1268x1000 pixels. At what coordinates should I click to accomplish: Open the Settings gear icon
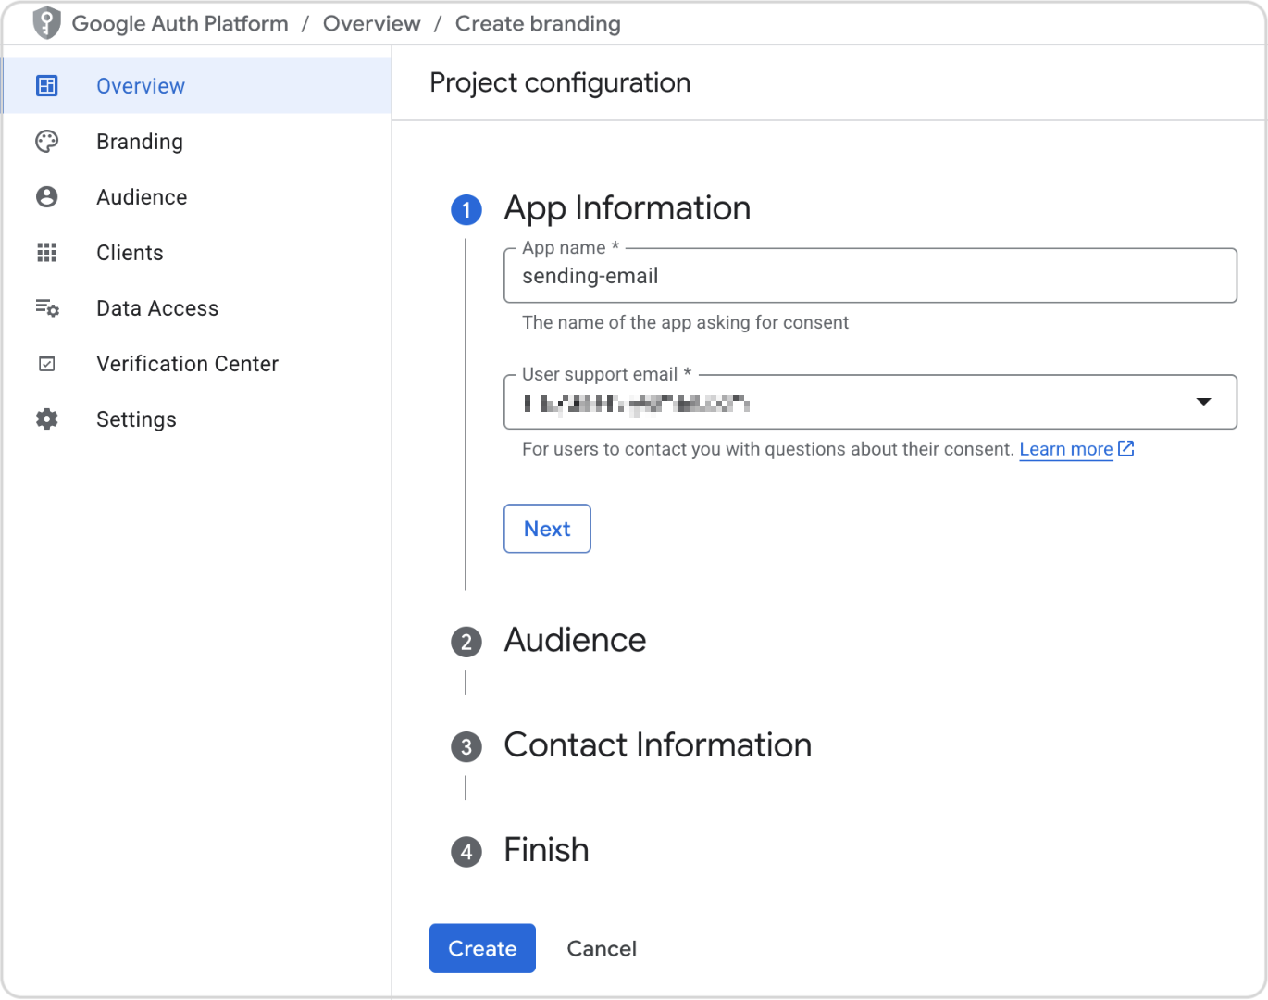tap(46, 419)
